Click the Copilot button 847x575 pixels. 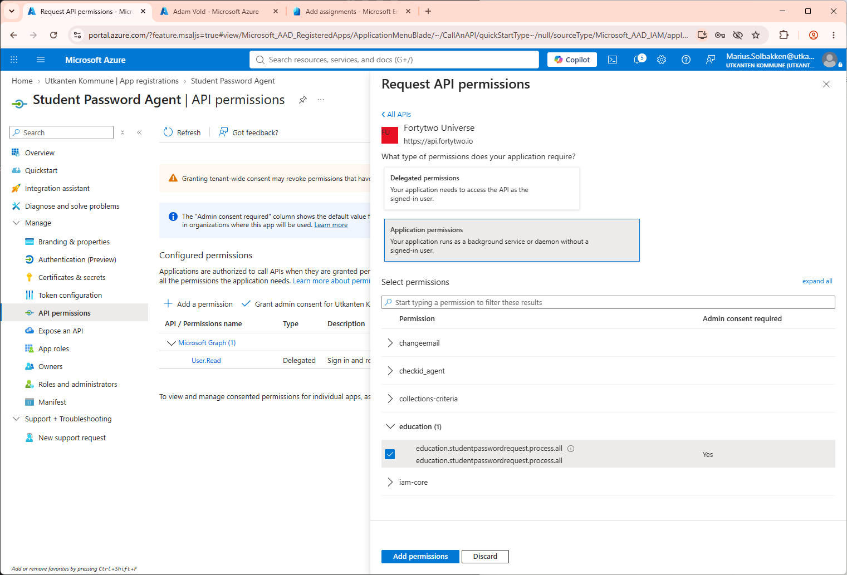tap(572, 60)
